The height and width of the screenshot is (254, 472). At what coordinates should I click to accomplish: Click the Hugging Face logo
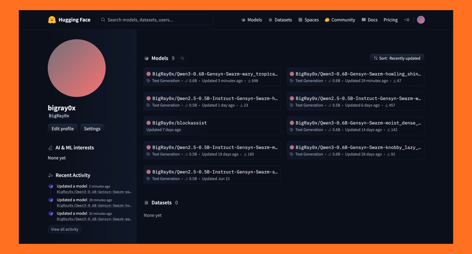tap(69, 20)
